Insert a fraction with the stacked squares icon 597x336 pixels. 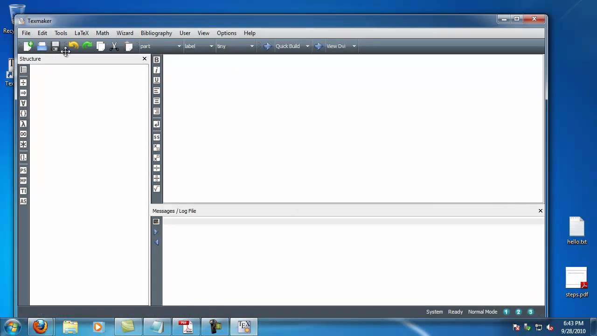click(x=157, y=178)
